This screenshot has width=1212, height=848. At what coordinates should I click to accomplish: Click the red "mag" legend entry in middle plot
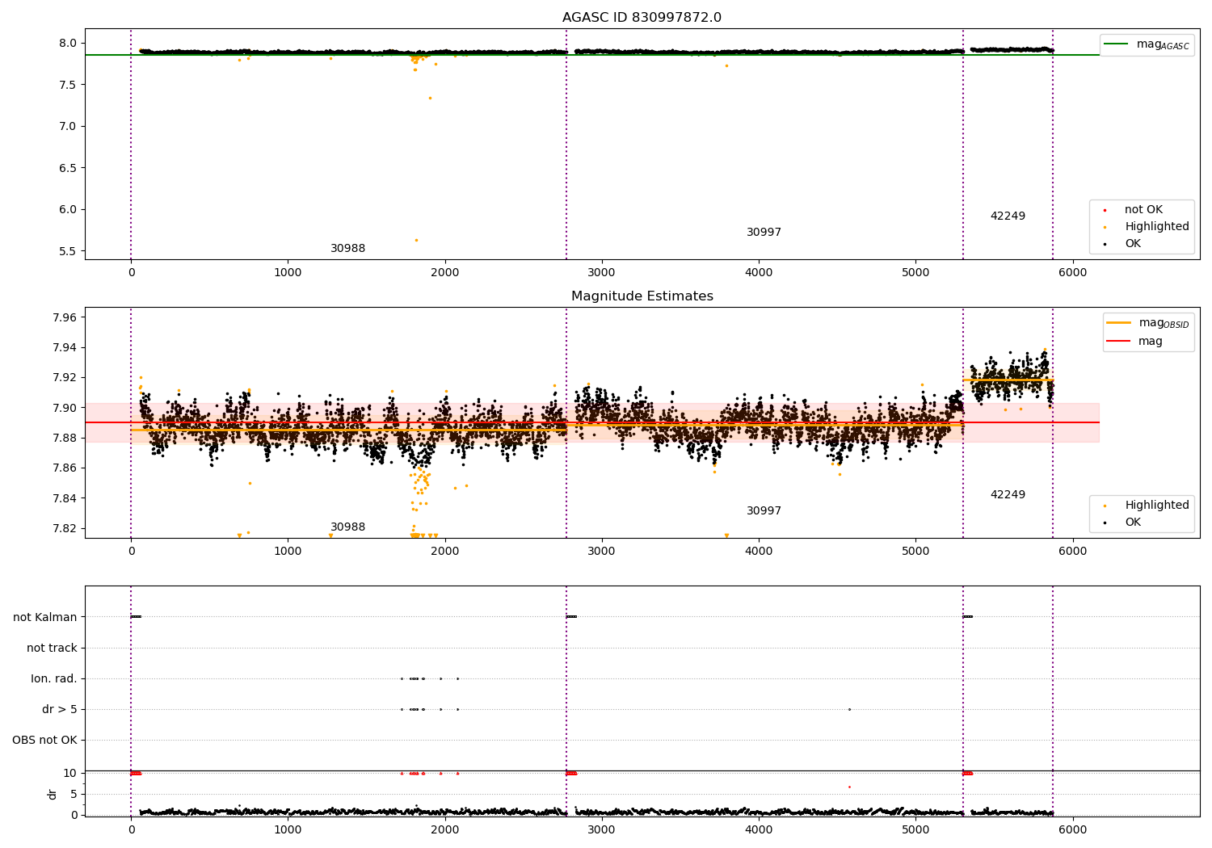tap(1134, 342)
